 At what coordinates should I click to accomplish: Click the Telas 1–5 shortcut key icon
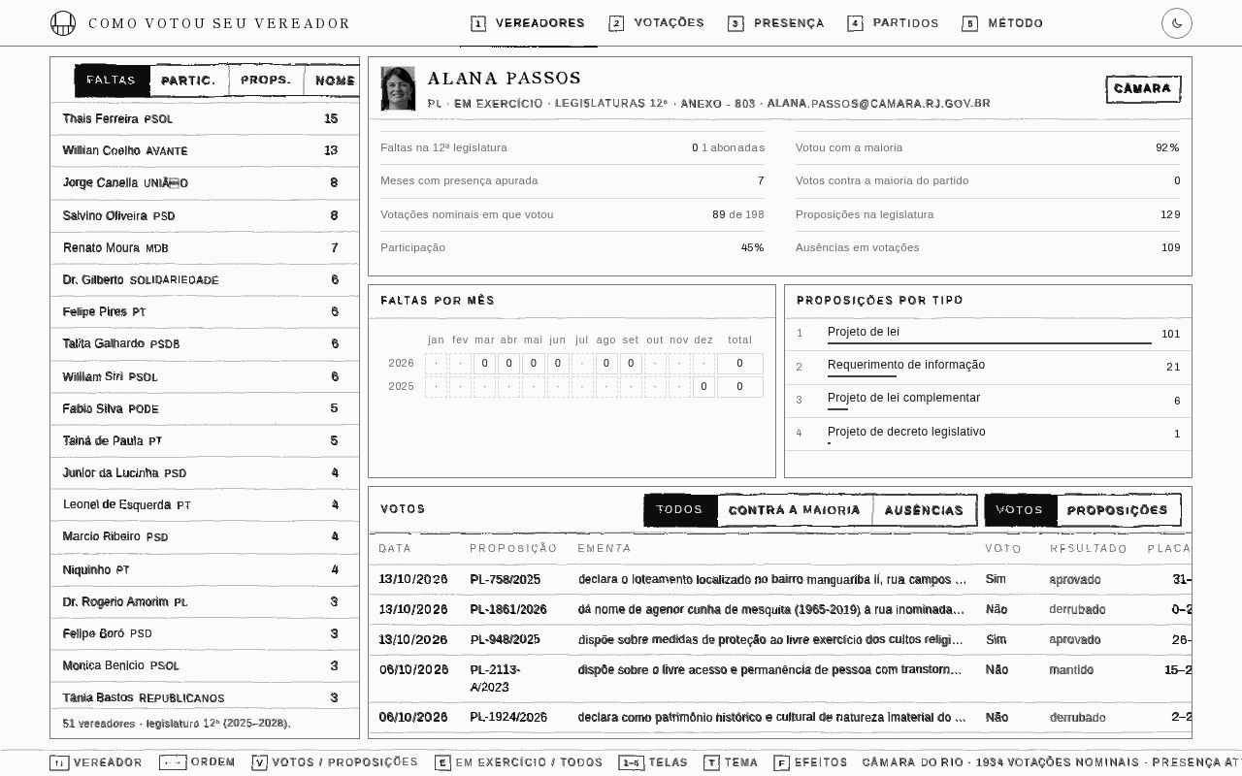(x=631, y=762)
